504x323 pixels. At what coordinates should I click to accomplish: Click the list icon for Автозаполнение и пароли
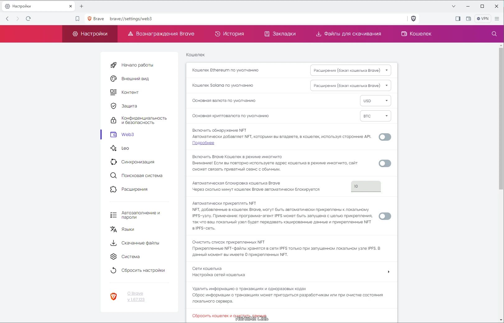[113, 215]
